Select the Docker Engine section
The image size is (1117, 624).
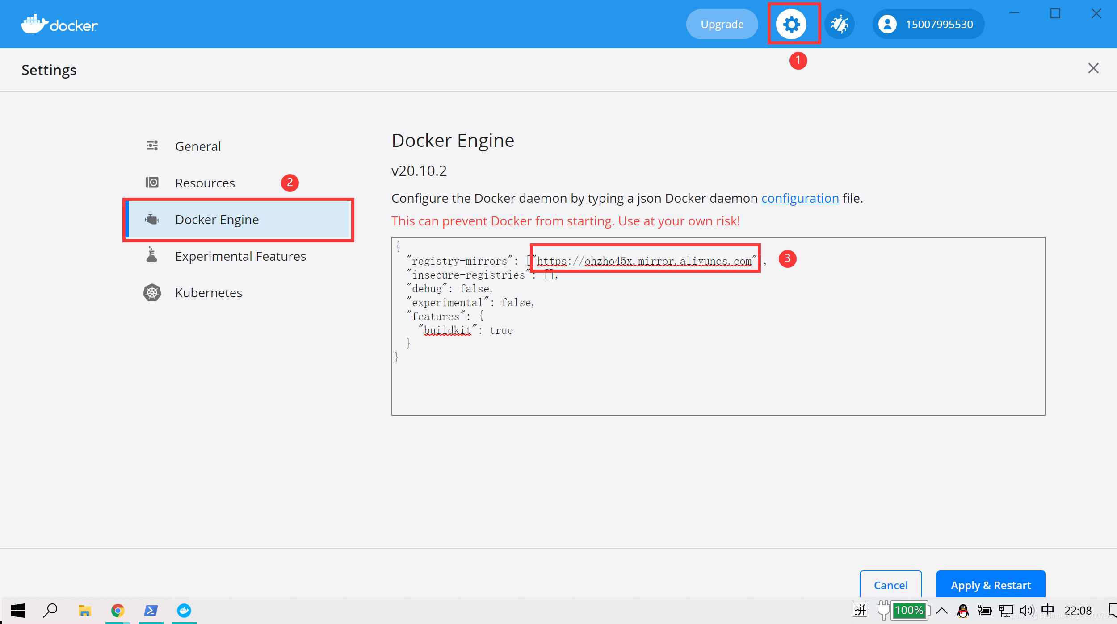(238, 219)
